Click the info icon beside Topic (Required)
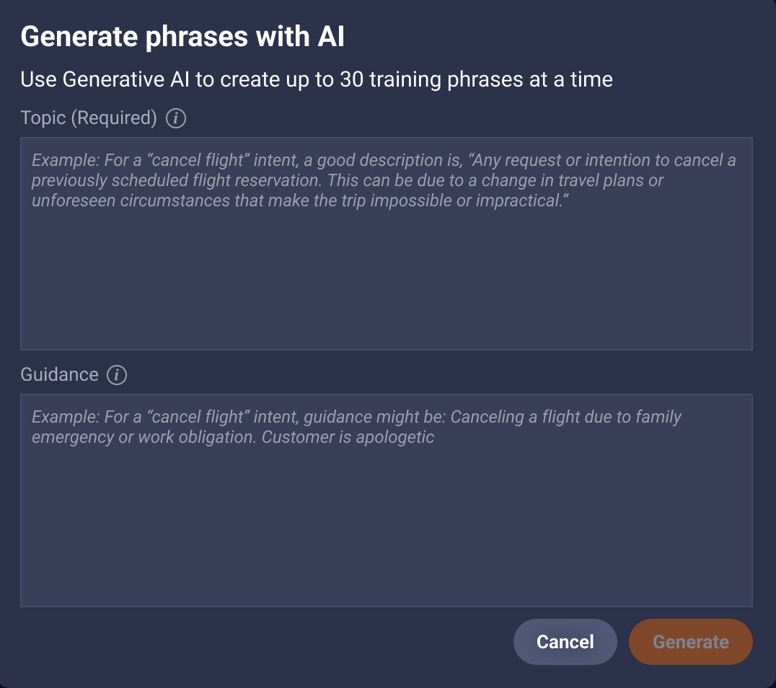776x688 pixels. click(x=176, y=118)
